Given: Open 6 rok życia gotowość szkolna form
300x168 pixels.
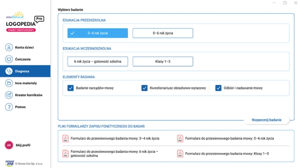Looking at the screenshot, I should (114, 154).
